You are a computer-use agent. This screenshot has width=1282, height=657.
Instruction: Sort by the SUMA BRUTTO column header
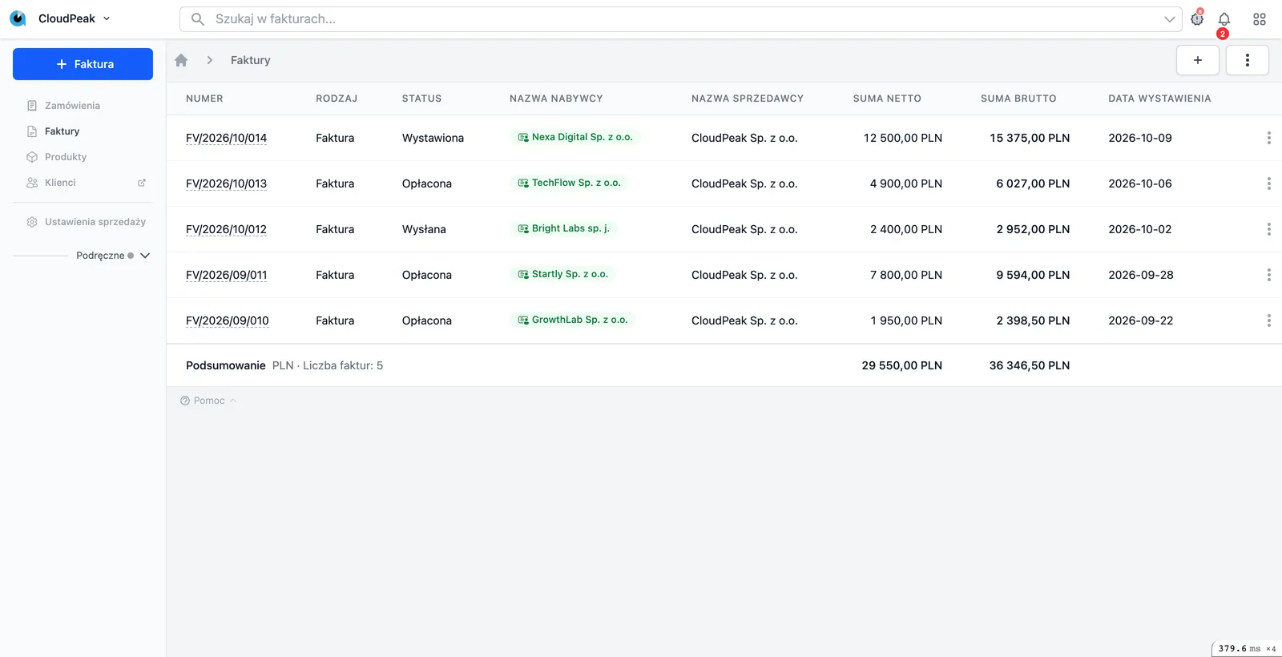coord(1018,99)
